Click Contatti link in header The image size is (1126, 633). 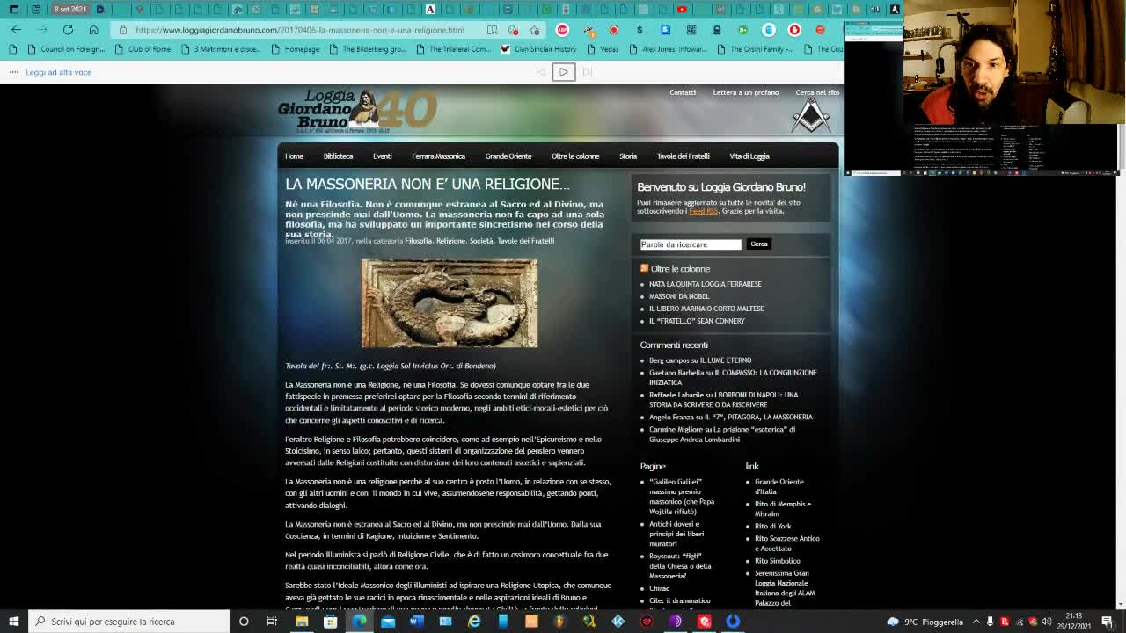[x=683, y=92]
